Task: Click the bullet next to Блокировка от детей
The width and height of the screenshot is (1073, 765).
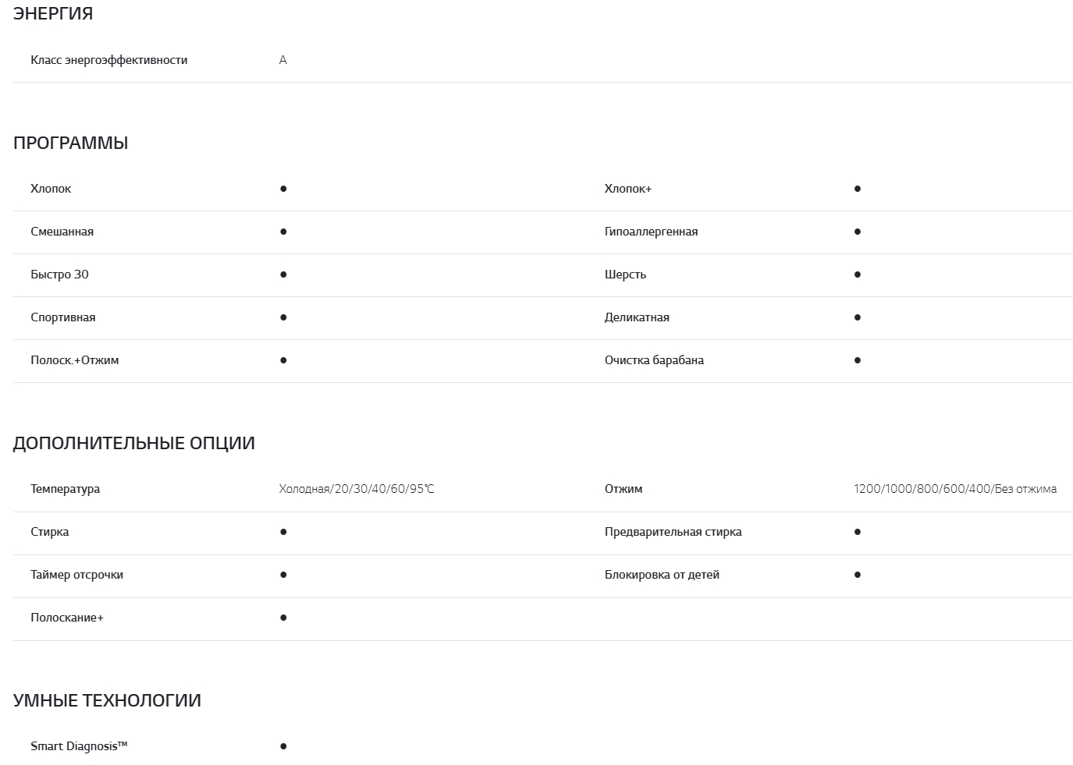Action: [858, 575]
